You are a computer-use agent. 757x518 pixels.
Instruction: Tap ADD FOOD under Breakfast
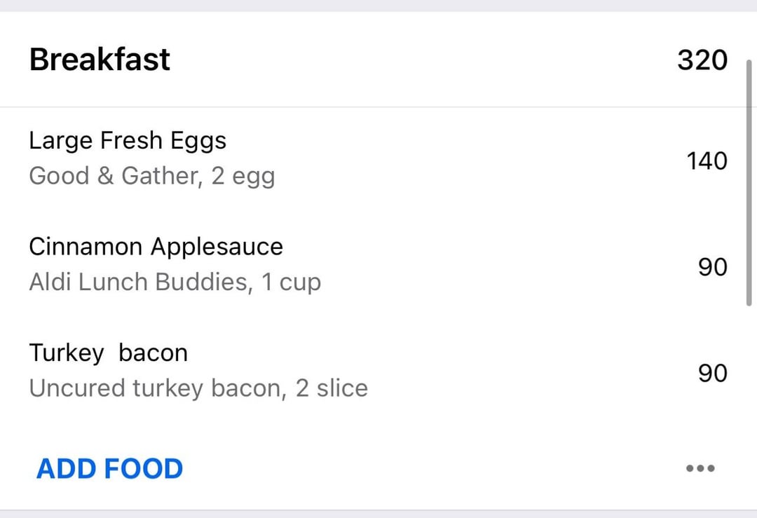click(x=110, y=469)
